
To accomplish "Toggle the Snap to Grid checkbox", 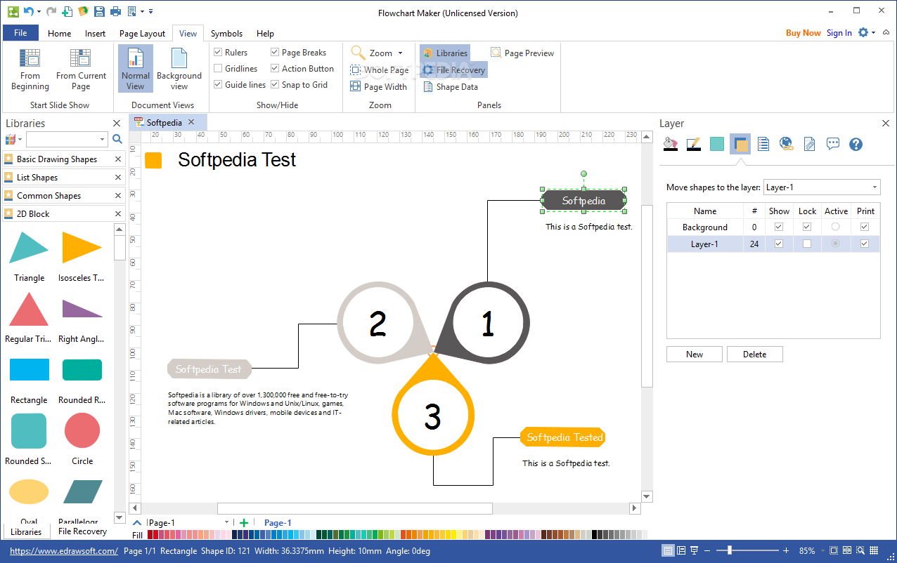I will click(x=275, y=85).
